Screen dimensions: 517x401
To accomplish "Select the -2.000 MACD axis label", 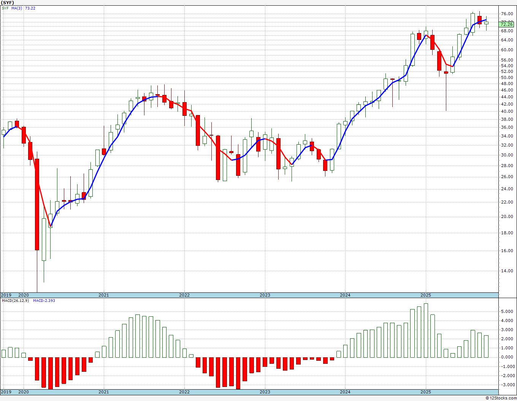I will click(x=507, y=376).
